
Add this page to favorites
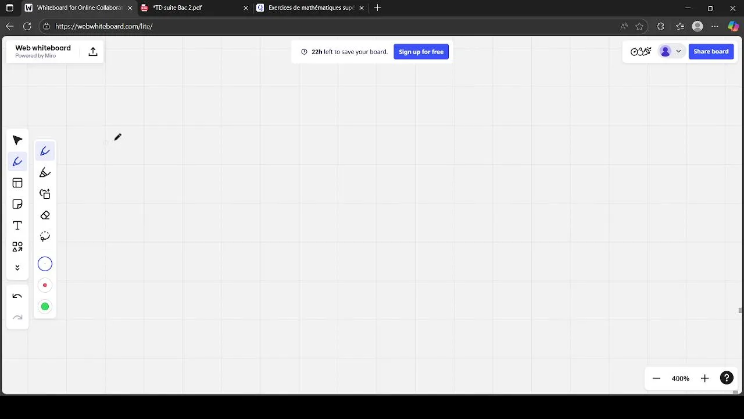point(639,26)
